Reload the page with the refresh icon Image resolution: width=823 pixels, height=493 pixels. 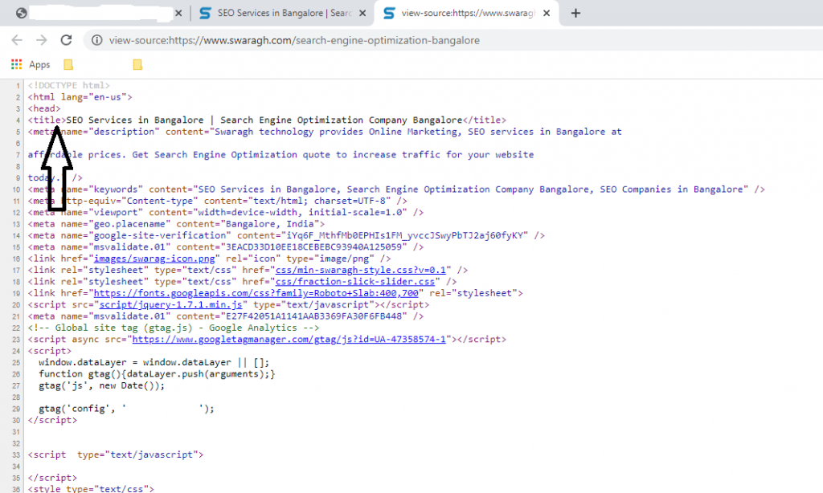click(x=66, y=40)
